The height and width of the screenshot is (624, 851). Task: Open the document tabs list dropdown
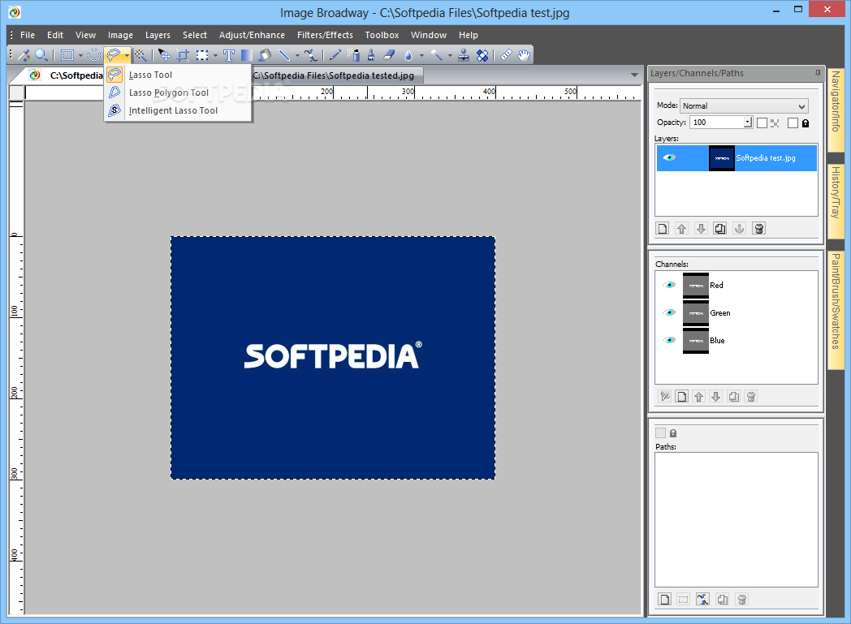[x=634, y=75]
